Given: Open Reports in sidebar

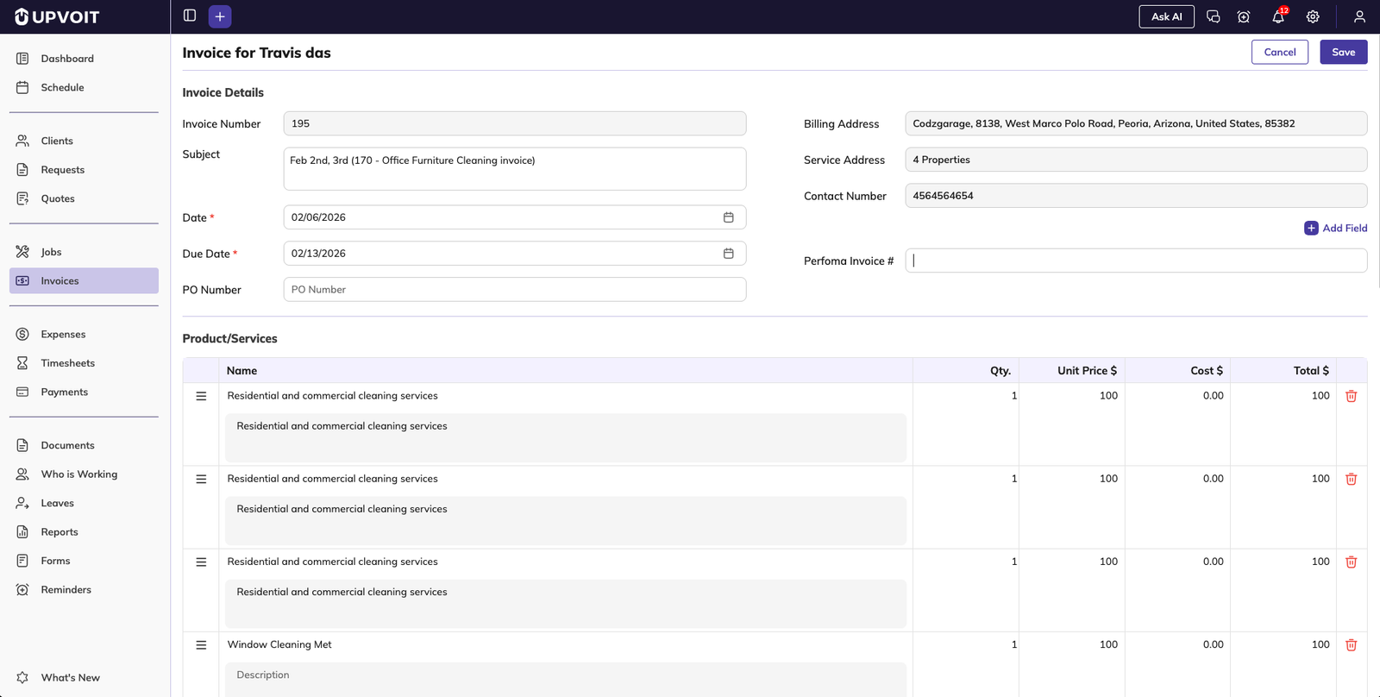Looking at the screenshot, I should pyautogui.click(x=84, y=532).
